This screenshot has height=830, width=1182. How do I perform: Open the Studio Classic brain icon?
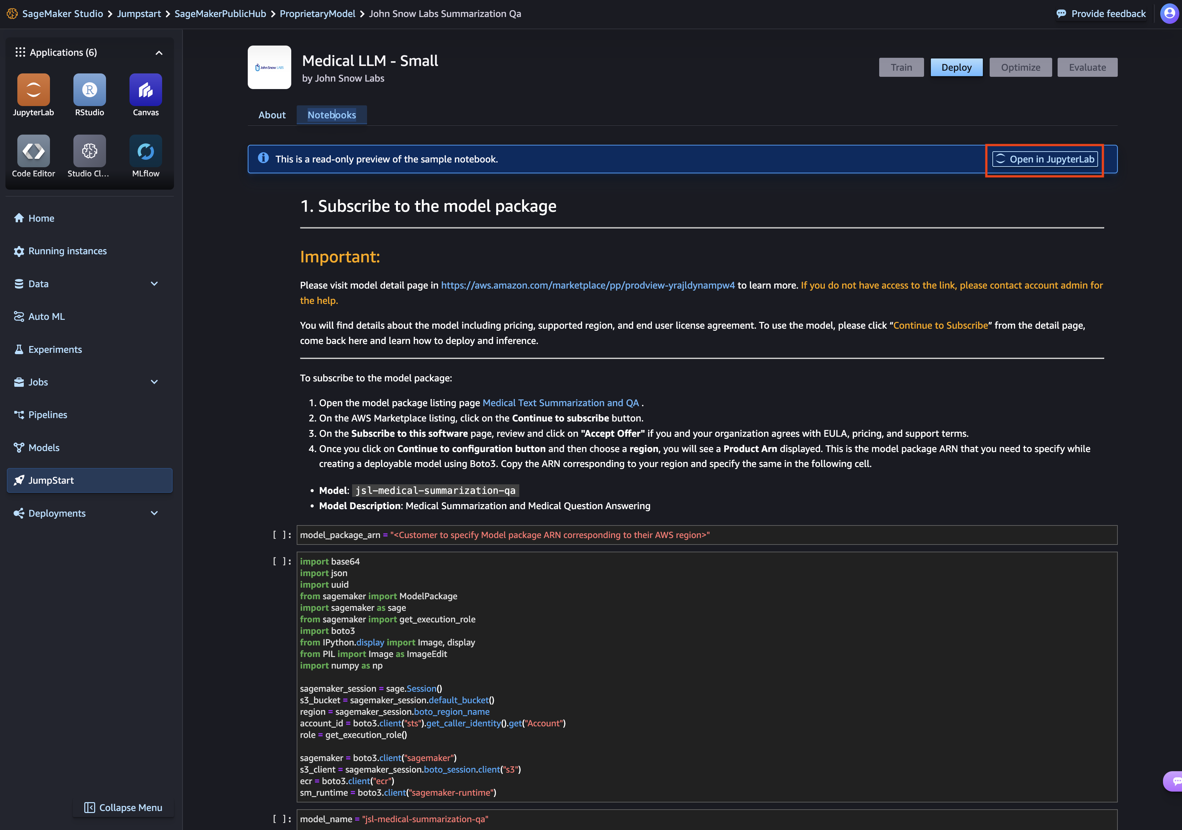tap(90, 151)
